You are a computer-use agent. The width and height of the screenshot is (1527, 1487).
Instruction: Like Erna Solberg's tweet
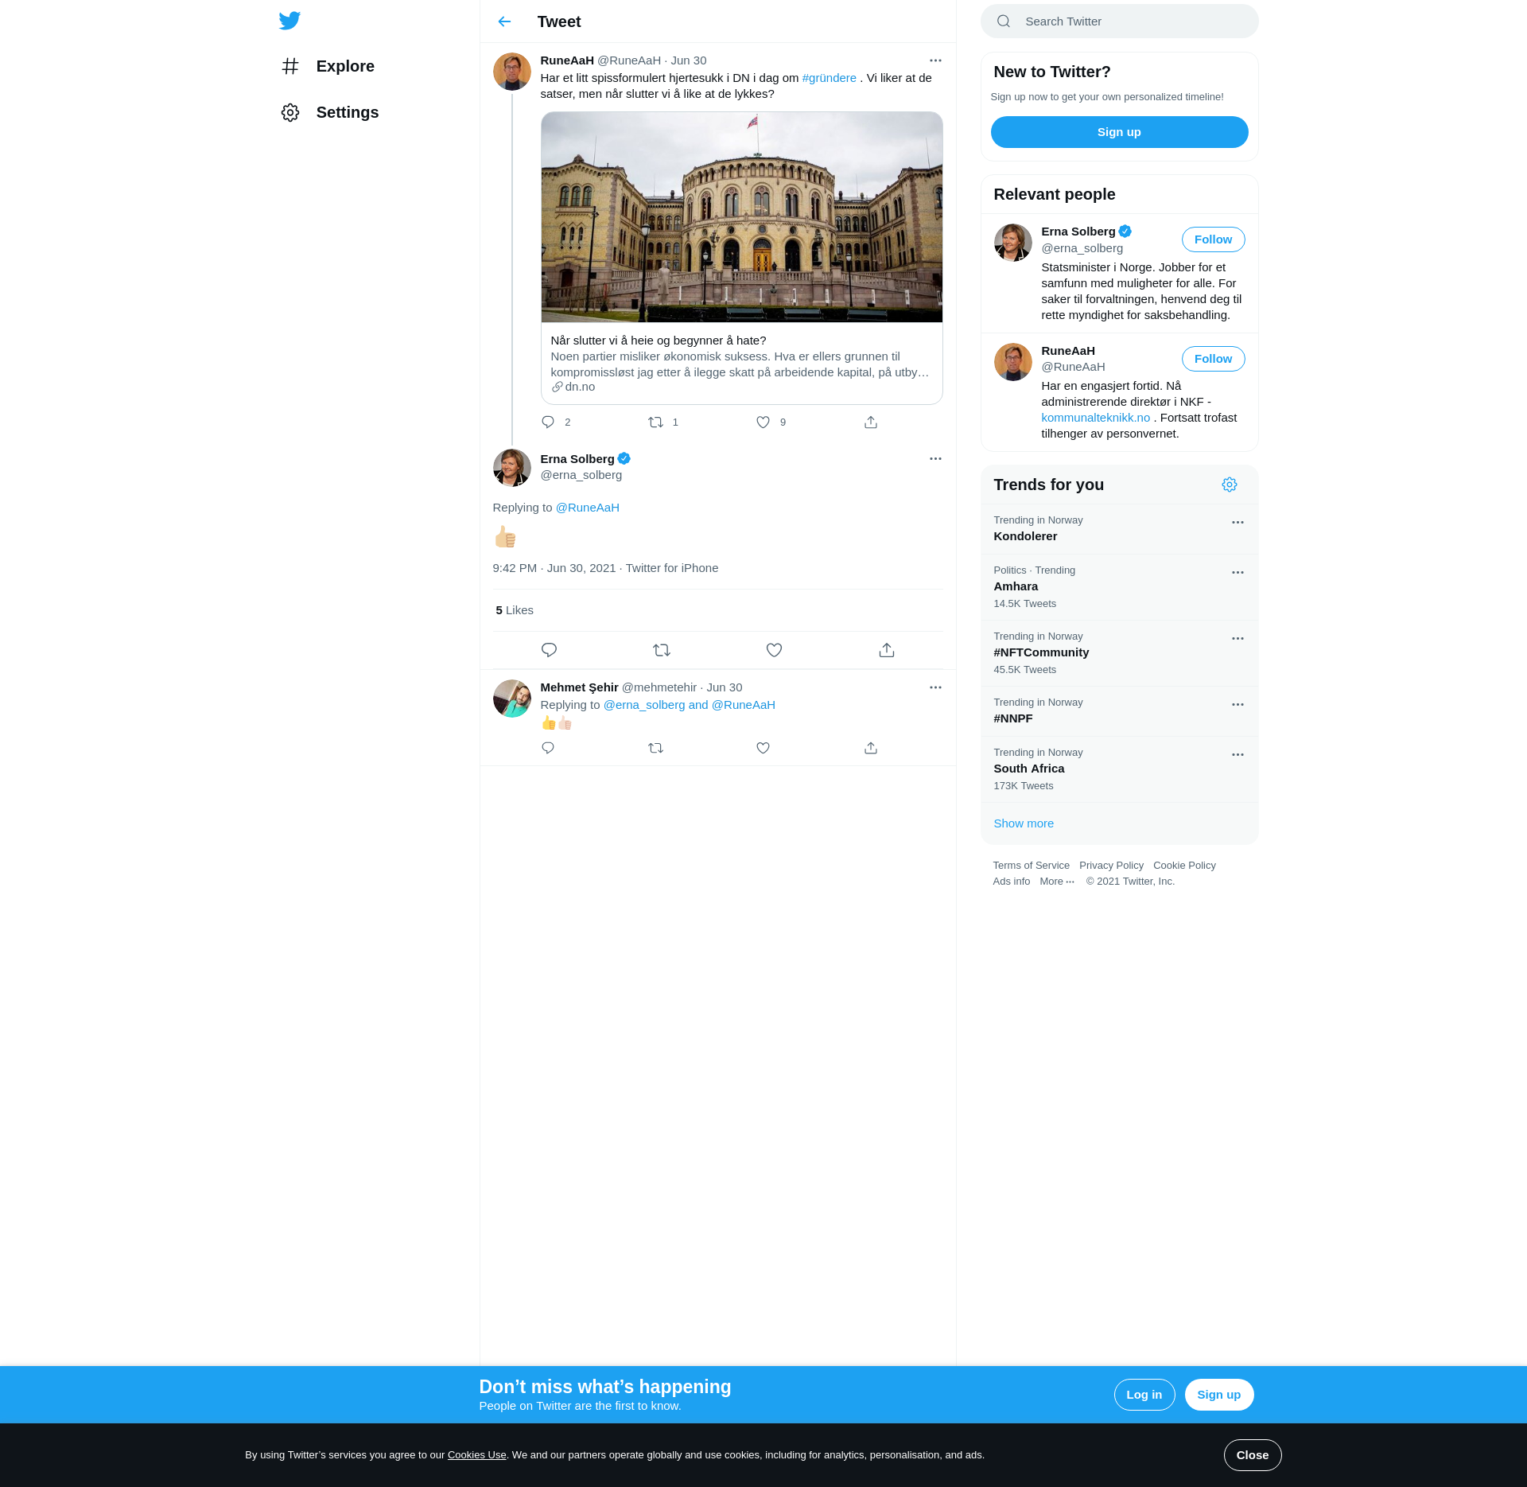[774, 650]
